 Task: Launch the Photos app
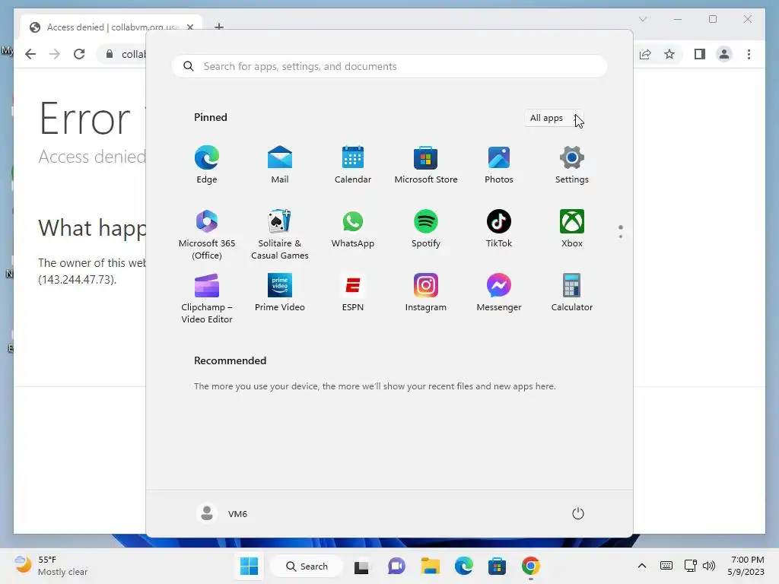(x=499, y=165)
